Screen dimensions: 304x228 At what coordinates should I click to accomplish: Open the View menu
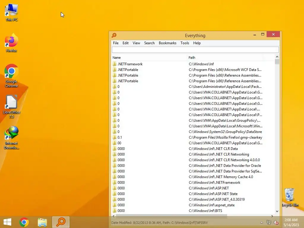pyautogui.click(x=136, y=43)
